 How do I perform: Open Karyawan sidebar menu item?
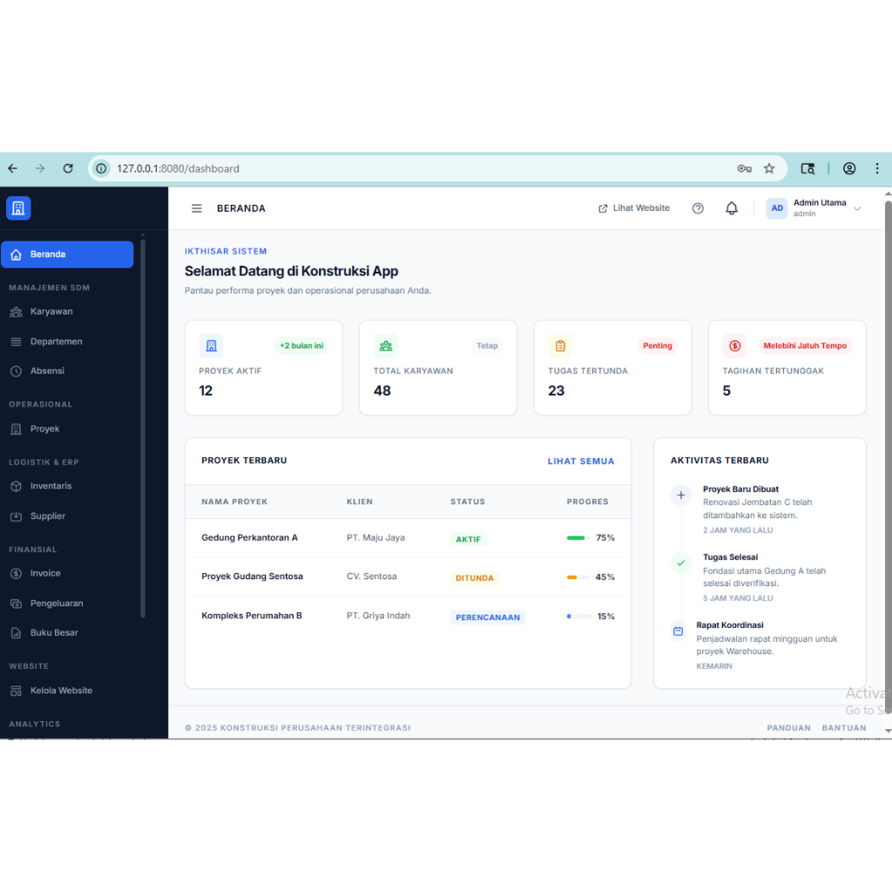(x=67, y=312)
